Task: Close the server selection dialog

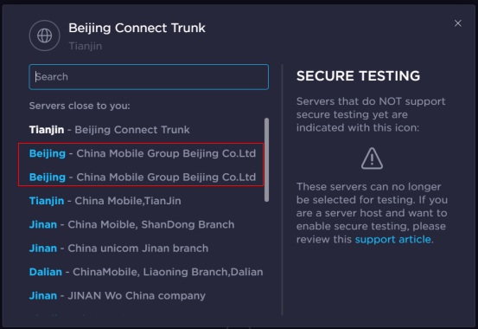Action: [x=457, y=23]
